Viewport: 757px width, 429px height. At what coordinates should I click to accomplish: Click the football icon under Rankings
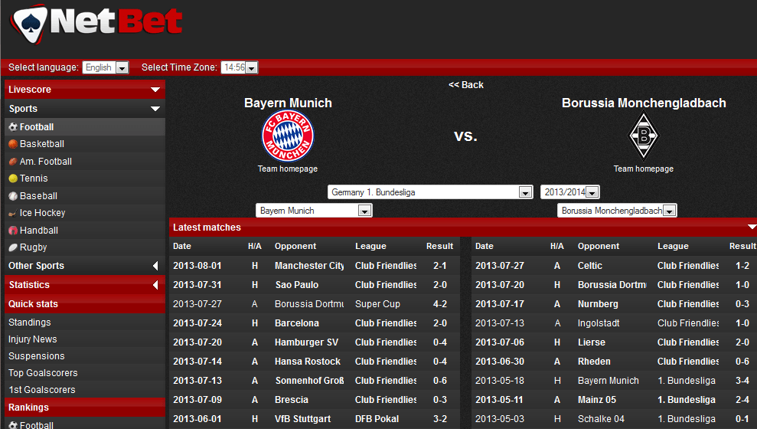pyautogui.click(x=13, y=425)
